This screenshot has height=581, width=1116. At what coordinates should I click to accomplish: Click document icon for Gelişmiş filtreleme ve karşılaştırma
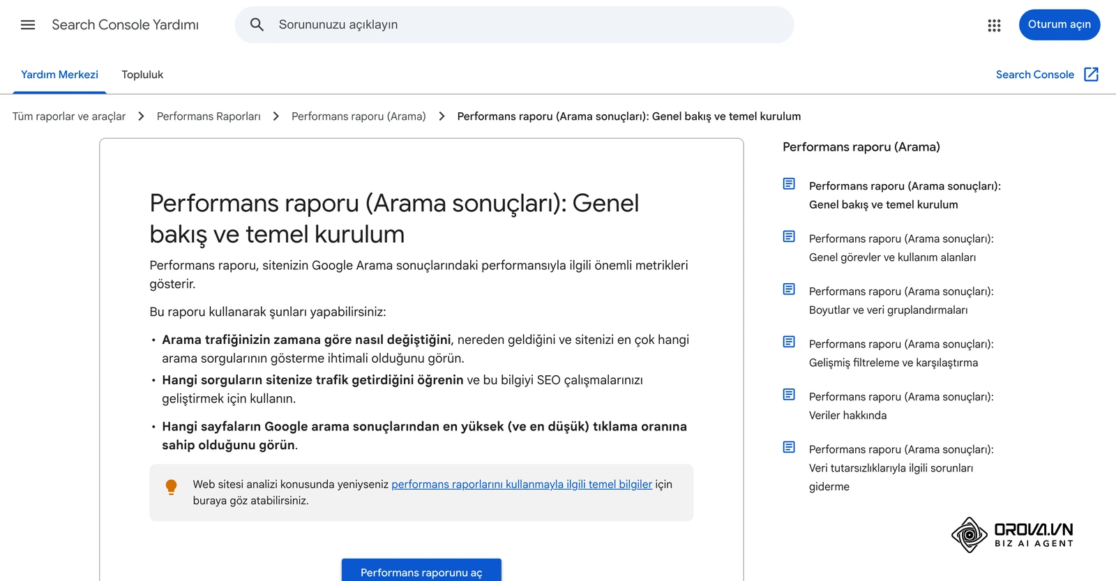[789, 342]
